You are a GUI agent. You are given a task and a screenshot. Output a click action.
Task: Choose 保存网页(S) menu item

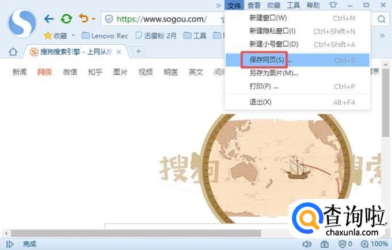click(298, 60)
